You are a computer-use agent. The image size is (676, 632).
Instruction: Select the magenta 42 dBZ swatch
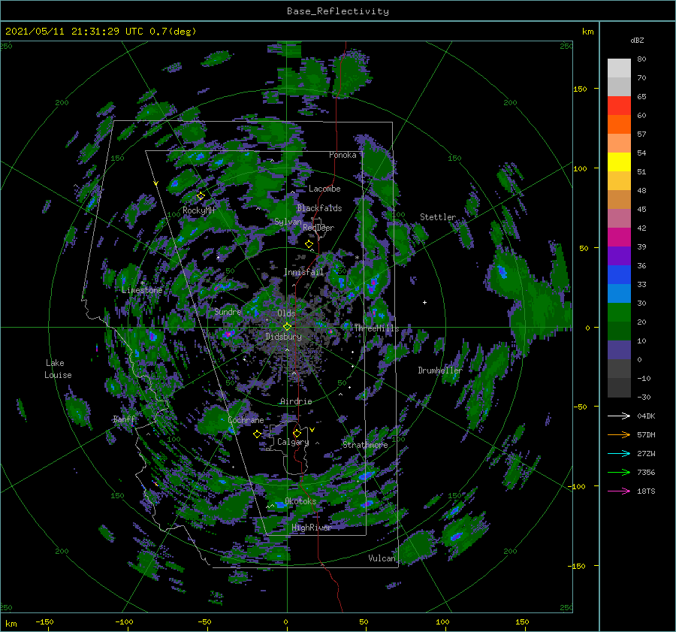(619, 237)
